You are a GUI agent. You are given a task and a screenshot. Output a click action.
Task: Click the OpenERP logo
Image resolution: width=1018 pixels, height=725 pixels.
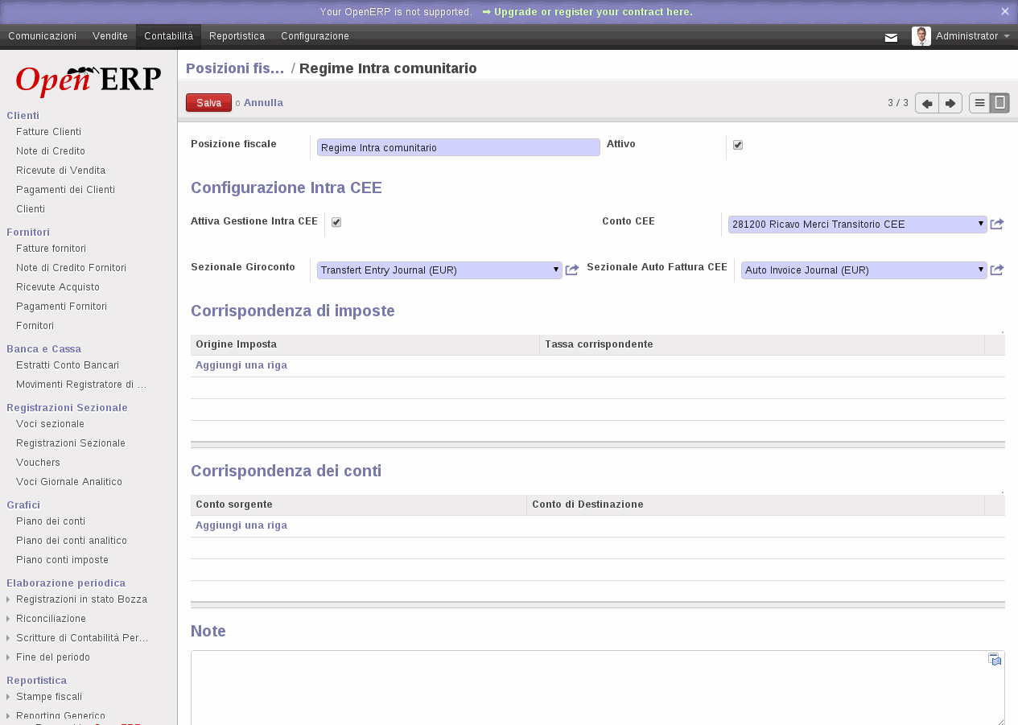pyautogui.click(x=89, y=80)
